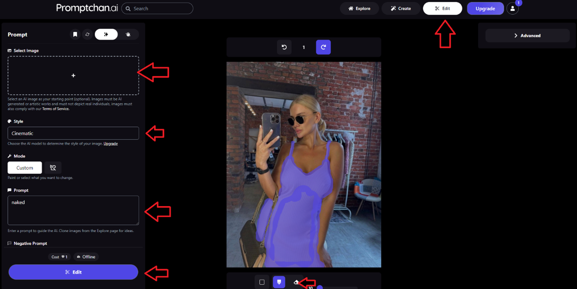Viewport: 577px width, 289px height.
Task: Click the redo arrow above the canvas
Action: (x=323, y=47)
